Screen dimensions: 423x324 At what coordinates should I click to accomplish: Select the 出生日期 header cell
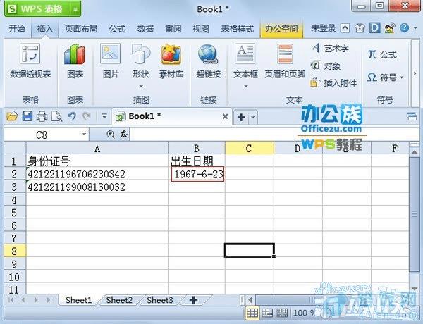(197, 161)
